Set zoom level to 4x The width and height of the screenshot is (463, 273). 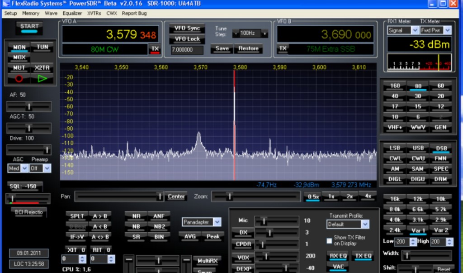point(368,196)
